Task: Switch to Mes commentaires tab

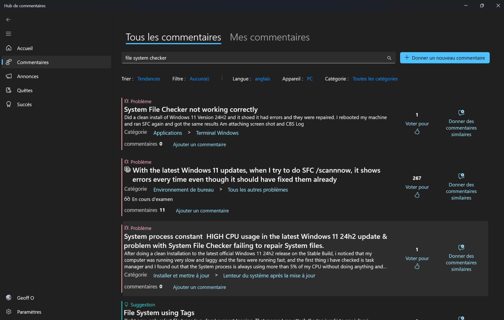Action: 270,37
